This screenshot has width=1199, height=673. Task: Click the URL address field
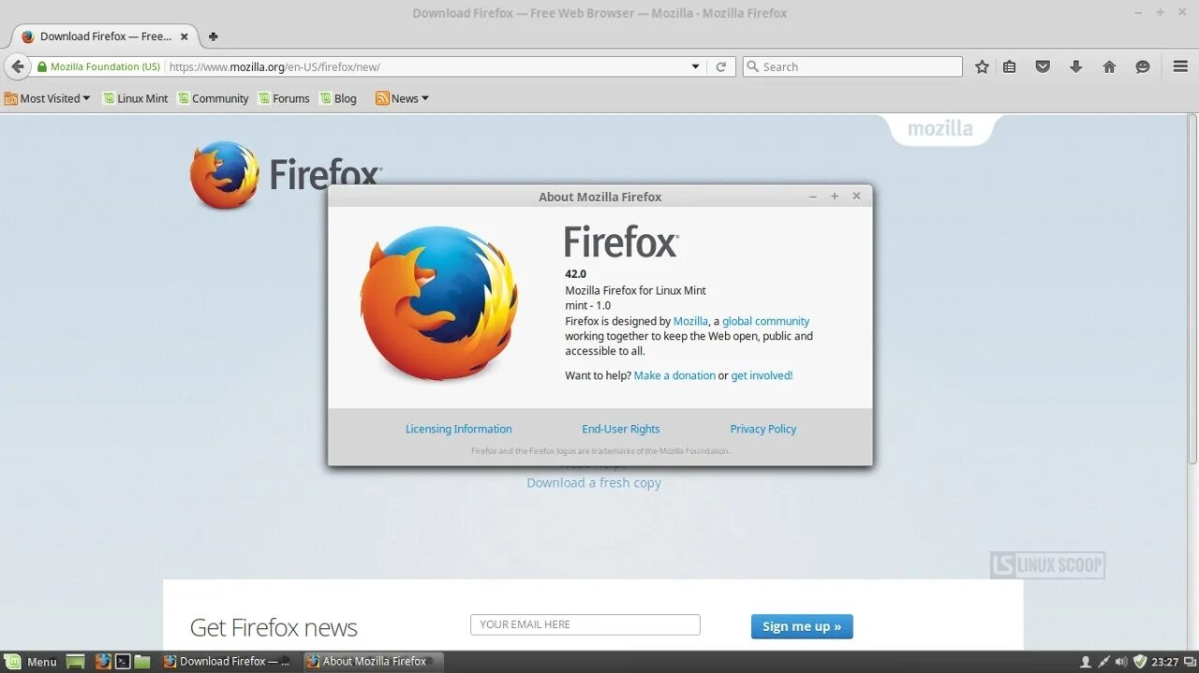pos(426,66)
